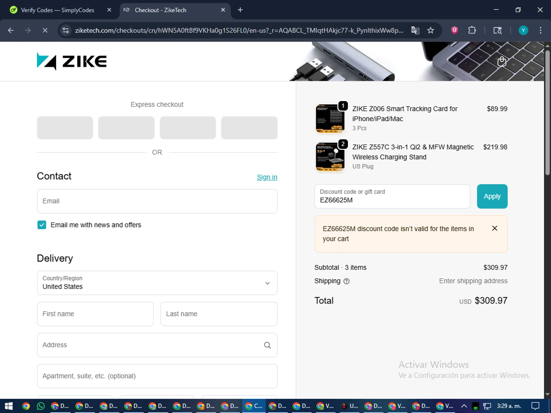
Task: Click the Z557C Charging Stand thumbnail
Action: (330, 157)
